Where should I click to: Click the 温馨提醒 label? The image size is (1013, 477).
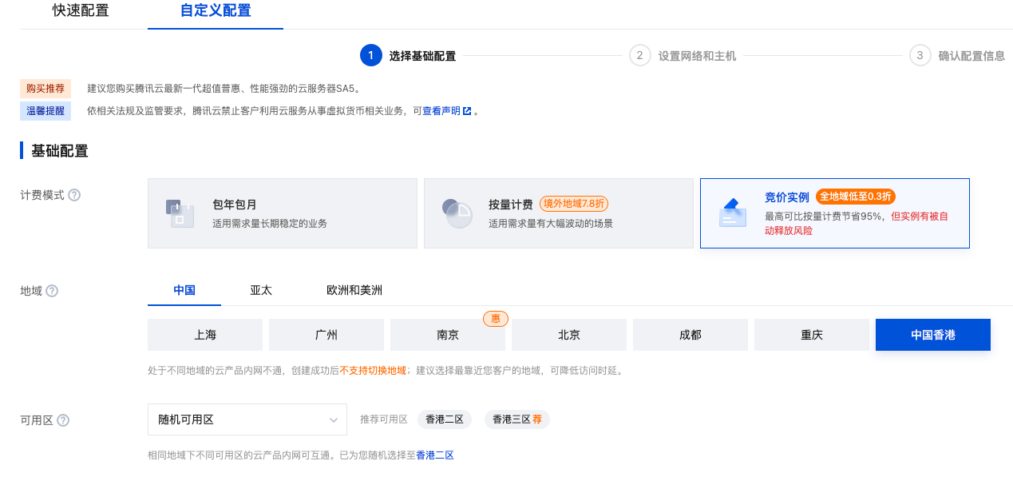pos(46,111)
